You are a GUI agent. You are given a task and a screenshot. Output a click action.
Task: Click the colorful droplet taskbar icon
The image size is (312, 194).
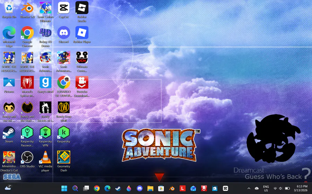click(x=129, y=188)
